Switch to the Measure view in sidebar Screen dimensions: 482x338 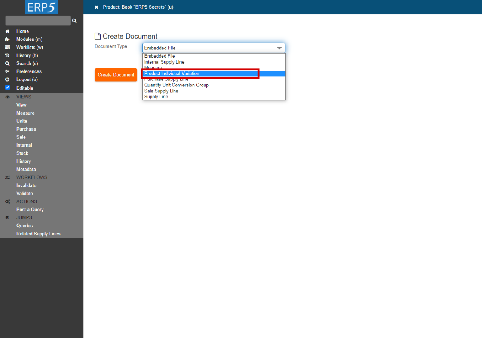[25, 113]
